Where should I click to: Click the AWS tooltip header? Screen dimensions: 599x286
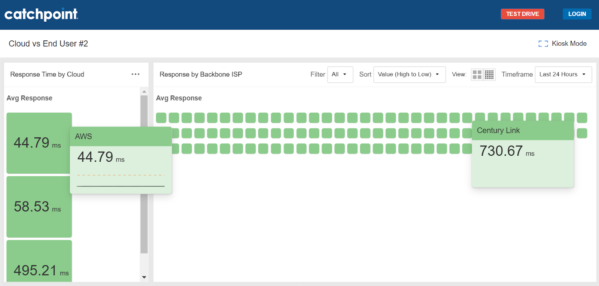121,136
